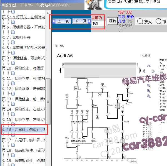
Task: Click the page number field showing 169
Action: 98,23
